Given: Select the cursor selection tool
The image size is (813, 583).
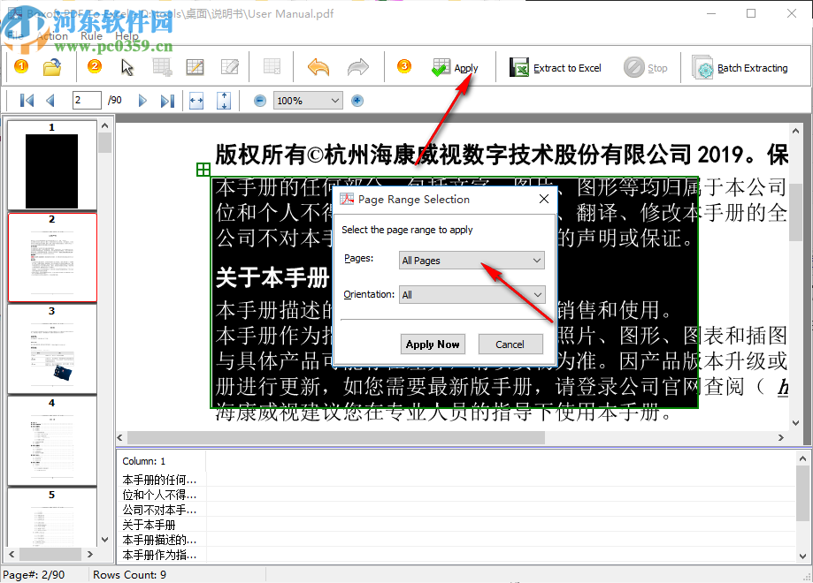Looking at the screenshot, I should (x=127, y=66).
